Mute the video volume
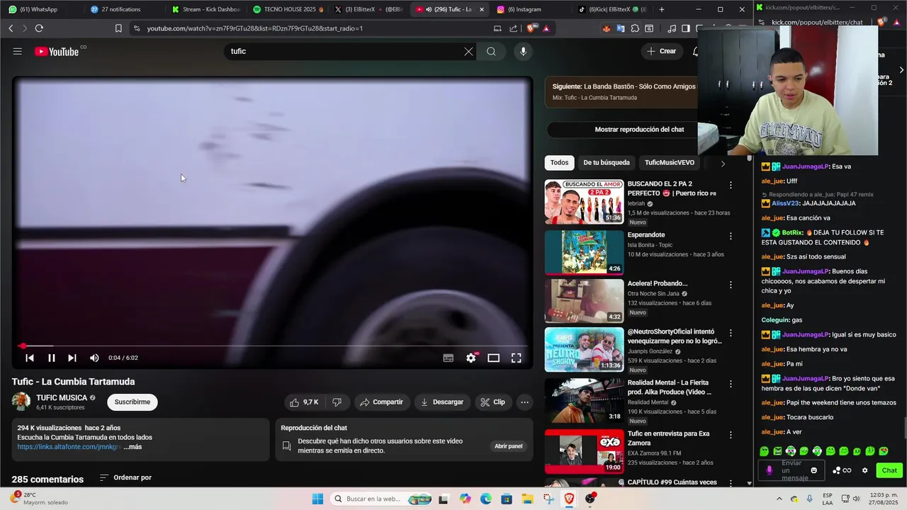 tap(94, 358)
